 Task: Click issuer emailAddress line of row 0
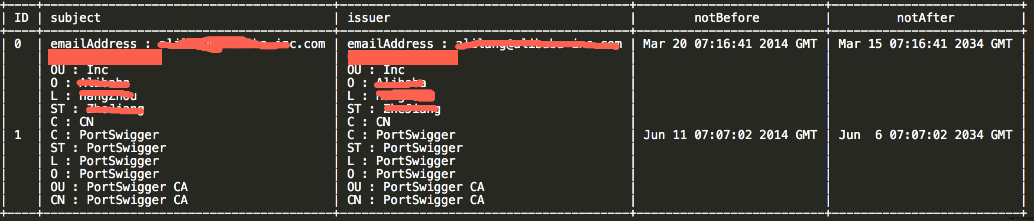point(484,44)
